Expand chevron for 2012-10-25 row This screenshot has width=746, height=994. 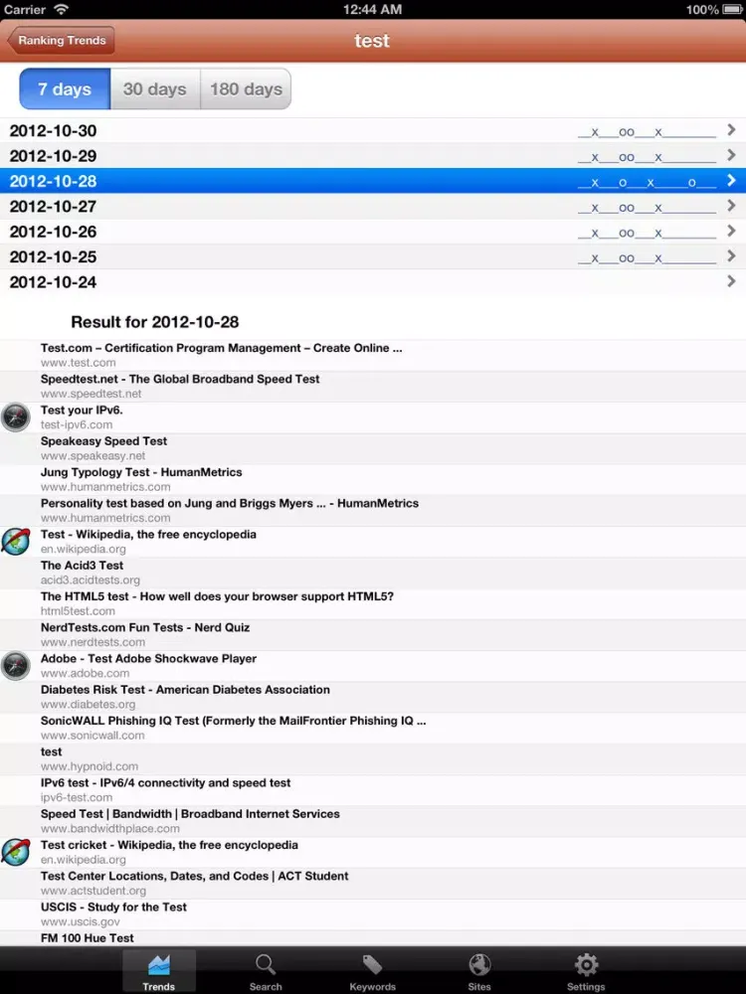tap(731, 256)
